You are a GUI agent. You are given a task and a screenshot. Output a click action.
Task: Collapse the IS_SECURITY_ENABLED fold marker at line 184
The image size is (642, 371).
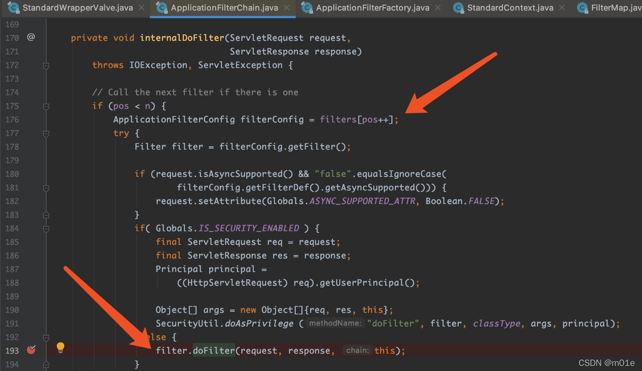point(46,229)
